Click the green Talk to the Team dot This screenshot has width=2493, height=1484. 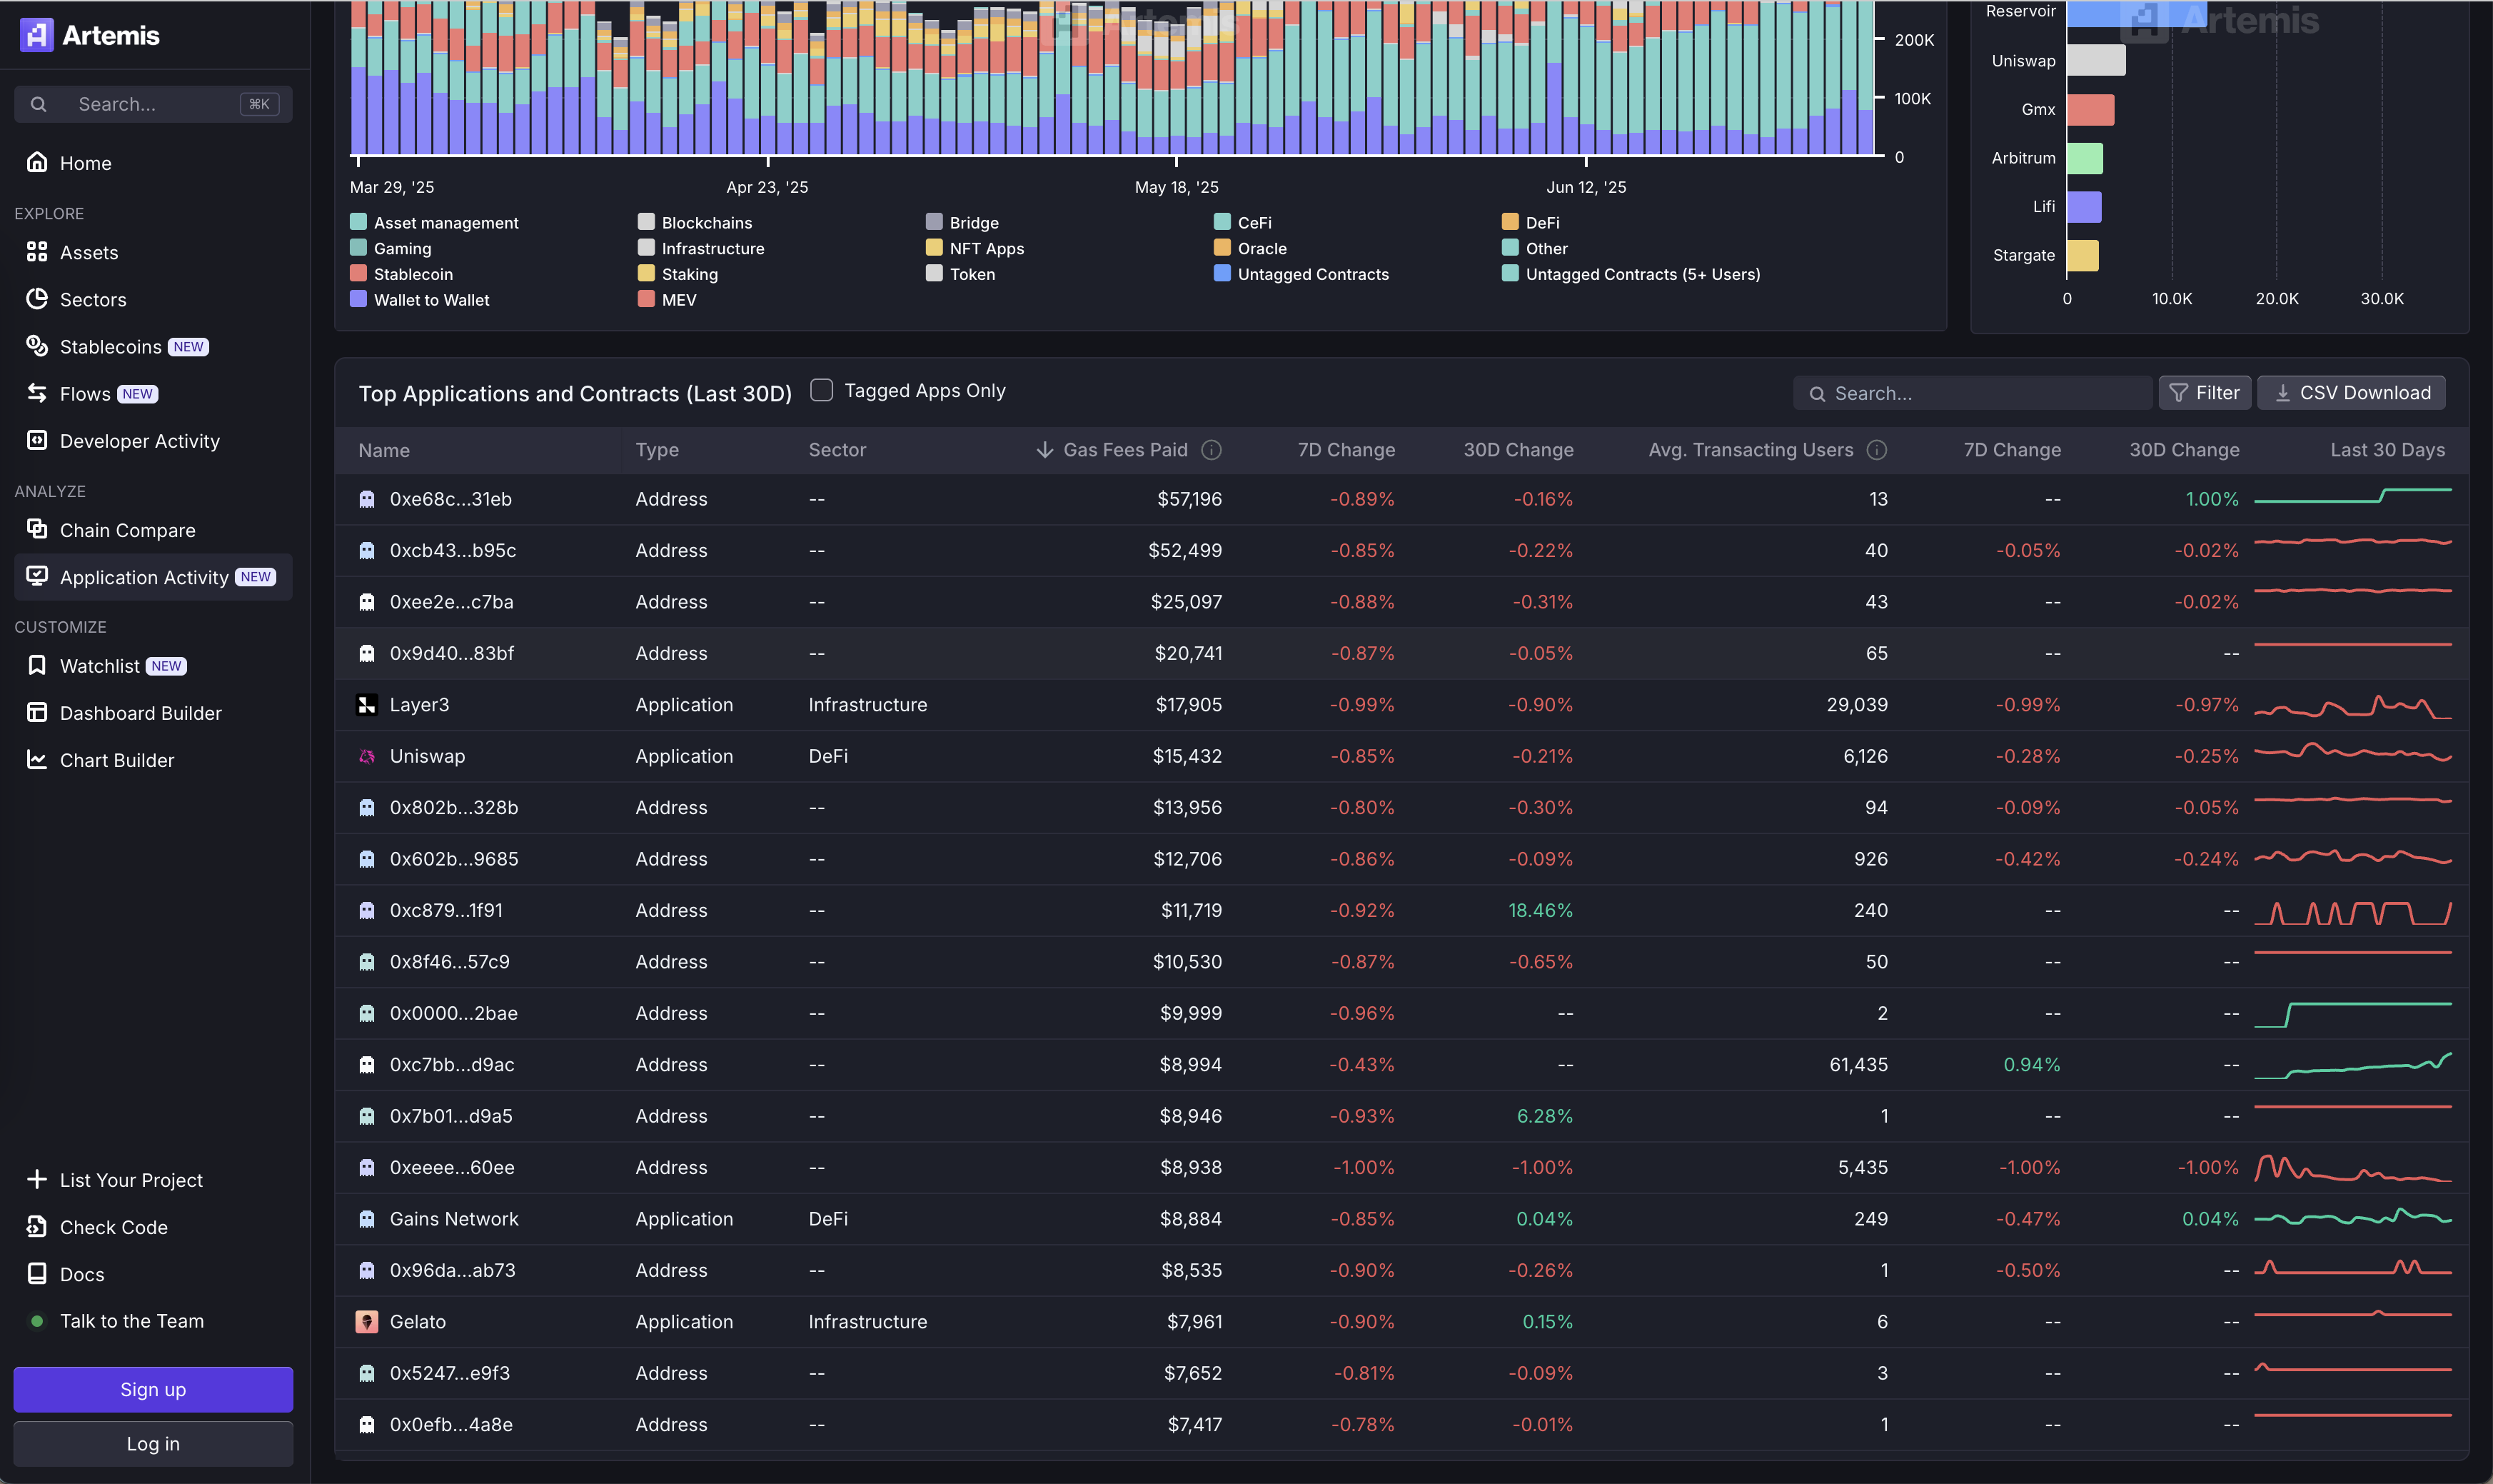click(37, 1321)
